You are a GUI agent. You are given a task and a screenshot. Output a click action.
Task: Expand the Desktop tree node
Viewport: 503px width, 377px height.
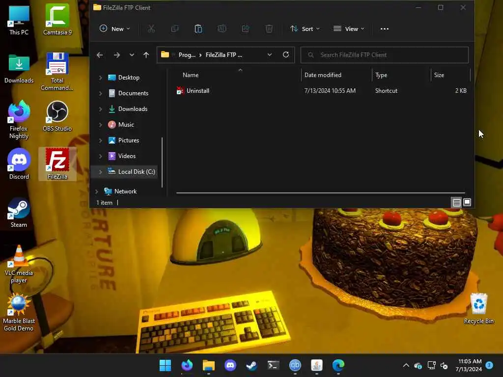click(x=100, y=78)
